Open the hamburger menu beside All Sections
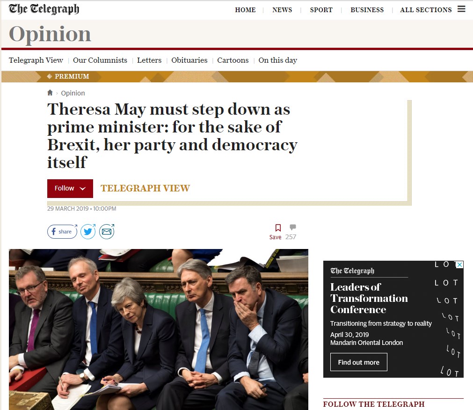473x410 pixels. coord(461,9)
